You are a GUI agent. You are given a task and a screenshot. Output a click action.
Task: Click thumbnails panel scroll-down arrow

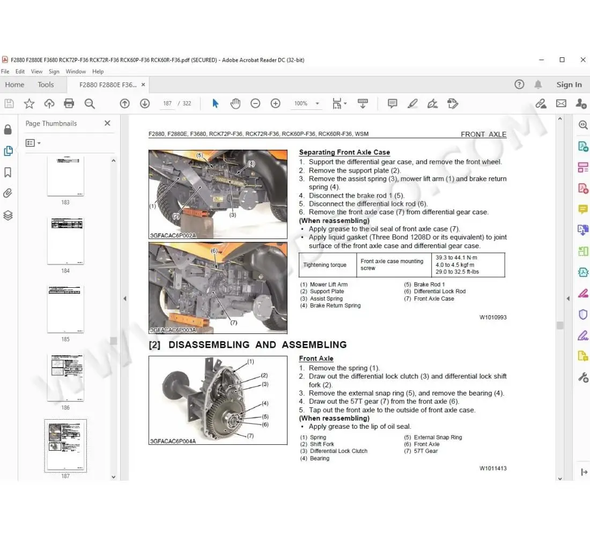(114, 477)
